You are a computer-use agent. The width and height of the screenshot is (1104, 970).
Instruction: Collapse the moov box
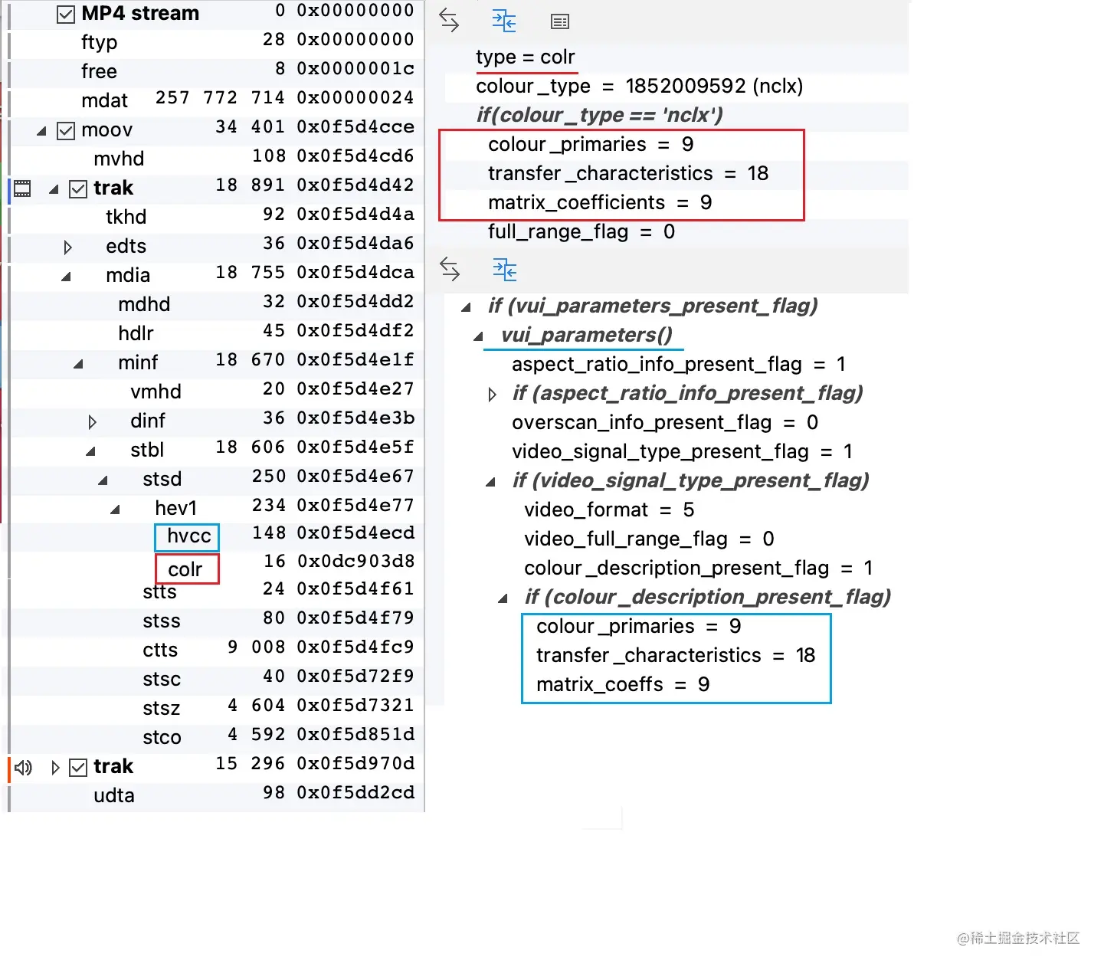tap(42, 132)
